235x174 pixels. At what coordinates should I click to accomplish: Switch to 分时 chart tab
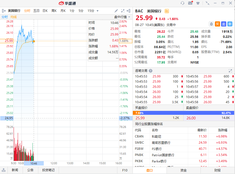tap(27, 11)
